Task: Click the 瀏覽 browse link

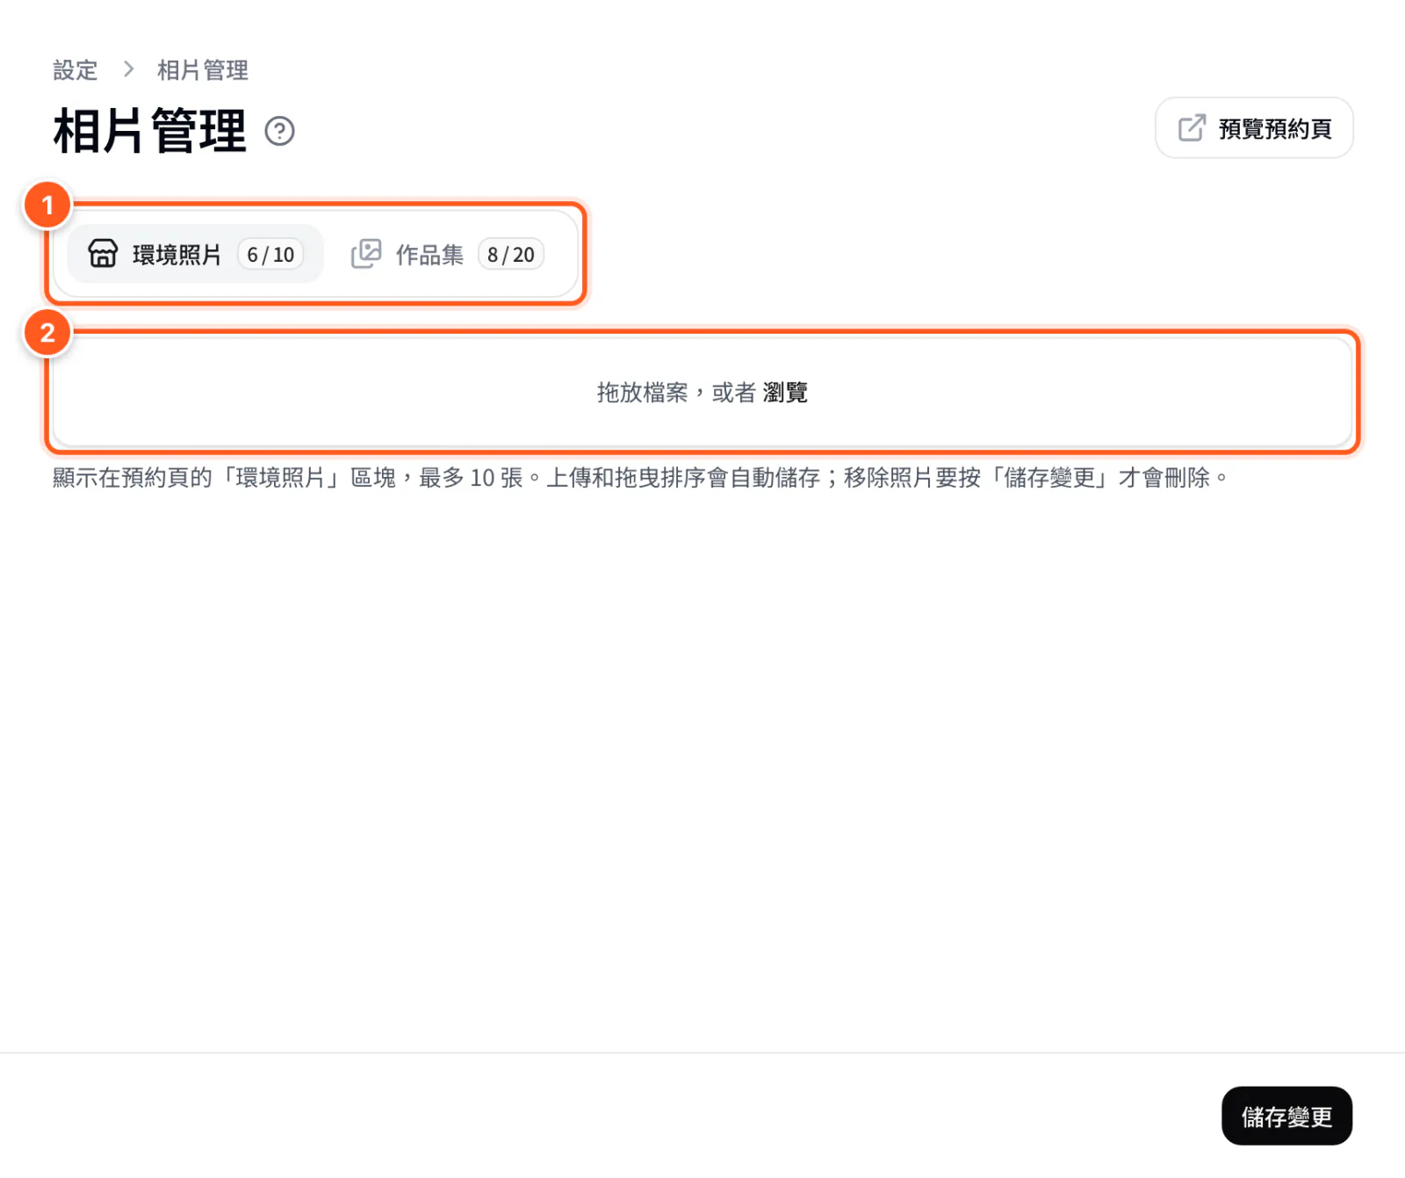Action: (785, 393)
